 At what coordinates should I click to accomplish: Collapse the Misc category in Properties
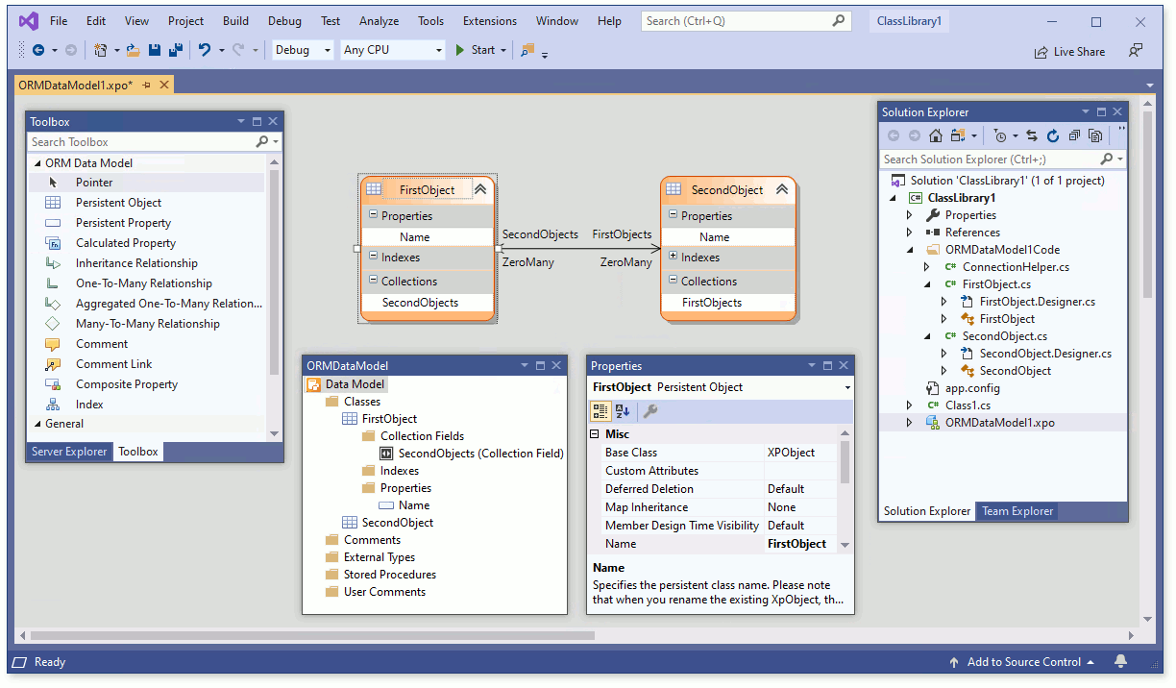[x=595, y=434]
